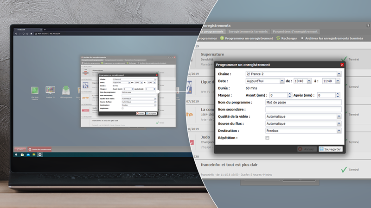Open the Date Aujourd'hui dropdown, enlarged dialog

click(x=282, y=81)
